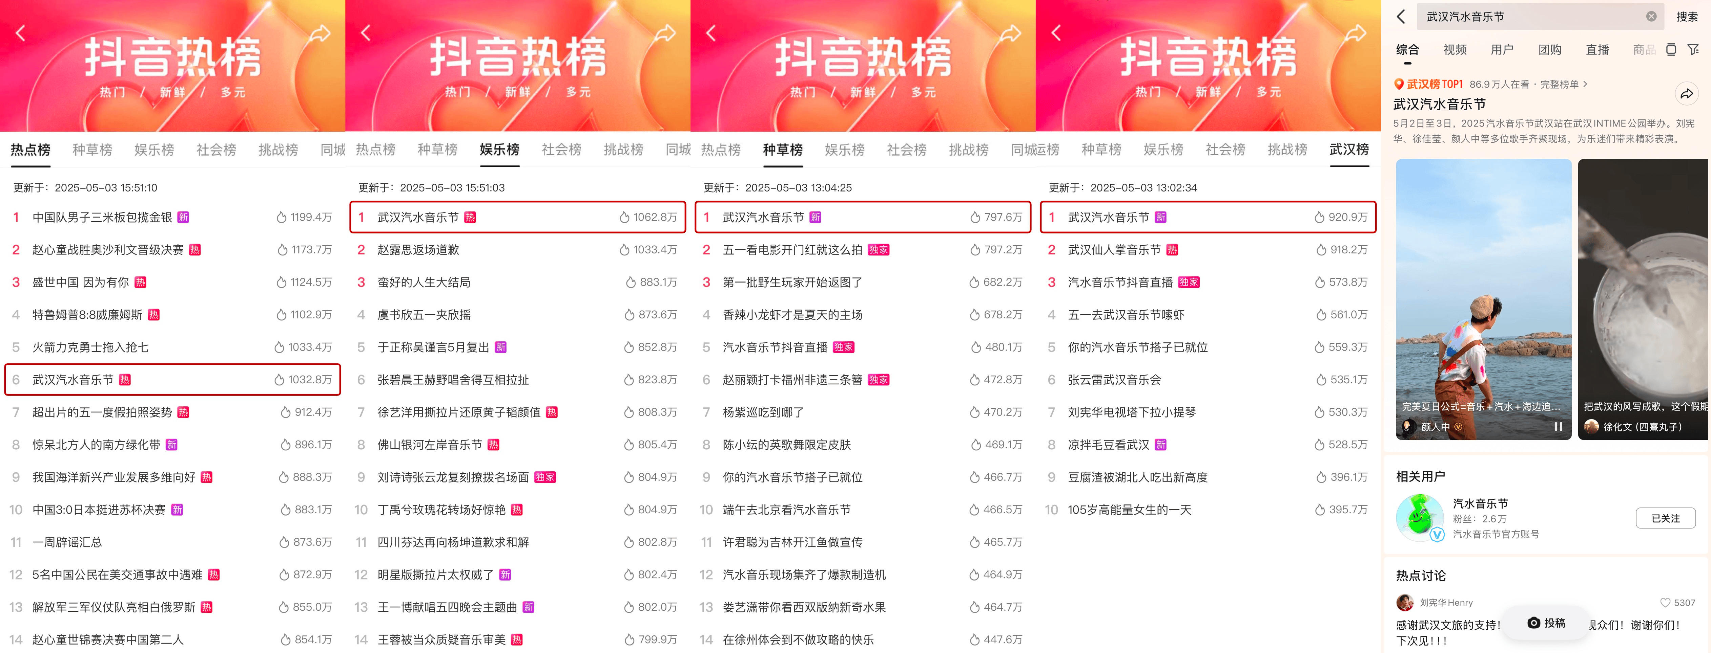Open the 徐化文 drink-pouring video thumbnail
The width and height of the screenshot is (1711, 653).
click(1643, 299)
